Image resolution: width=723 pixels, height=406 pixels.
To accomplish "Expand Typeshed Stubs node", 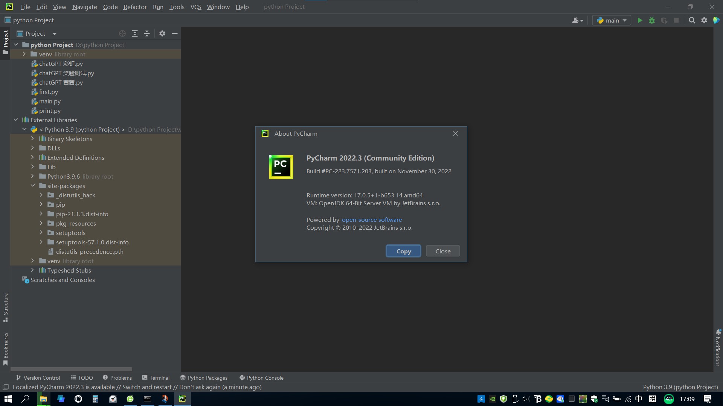I will point(32,270).
